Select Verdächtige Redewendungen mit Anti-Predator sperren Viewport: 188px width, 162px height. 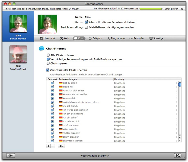click(x=48, y=59)
